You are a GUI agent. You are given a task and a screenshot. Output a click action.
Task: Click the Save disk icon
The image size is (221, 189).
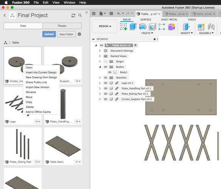(x=111, y=14)
